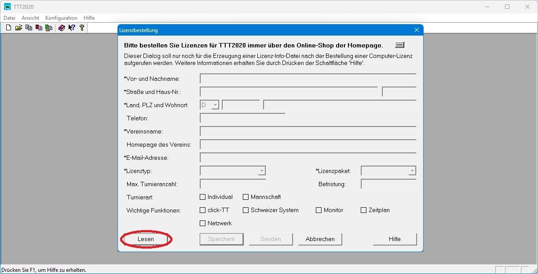Click the white double-document toolbar icon
This screenshot has width=538, height=274.
pos(29,28)
